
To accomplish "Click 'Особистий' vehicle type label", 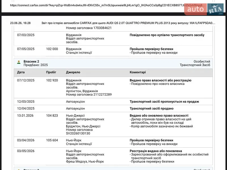I will pos(202,61).
